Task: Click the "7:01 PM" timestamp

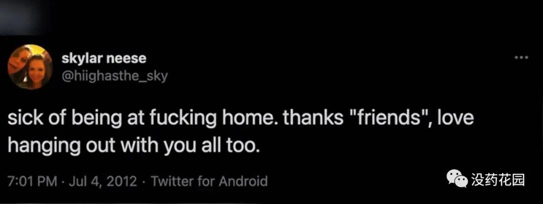Action: click(32, 181)
